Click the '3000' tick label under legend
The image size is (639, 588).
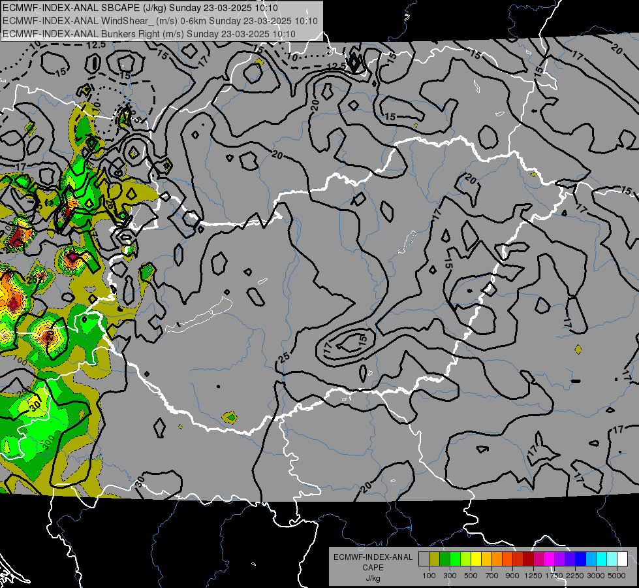[596, 576]
